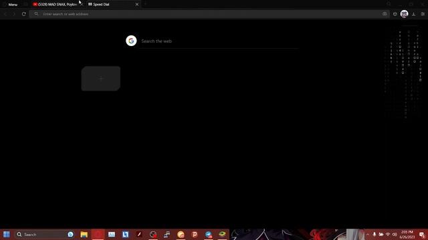Click the microphone tray icon
Image resolution: width=428 pixels, height=240 pixels.
[374, 234]
